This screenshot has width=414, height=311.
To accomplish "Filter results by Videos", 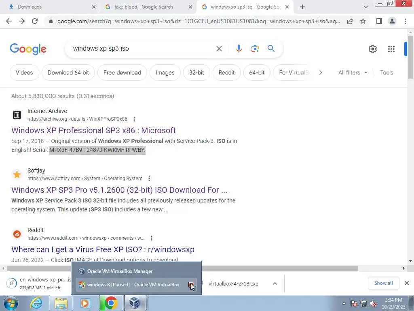I will point(24,72).
